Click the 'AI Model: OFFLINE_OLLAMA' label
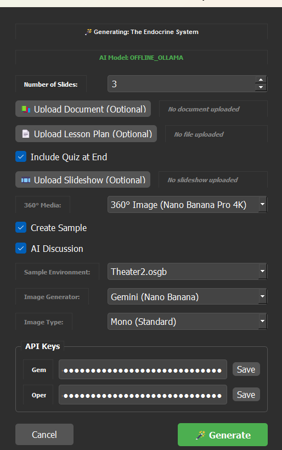The width and height of the screenshot is (282, 450). coord(141,58)
